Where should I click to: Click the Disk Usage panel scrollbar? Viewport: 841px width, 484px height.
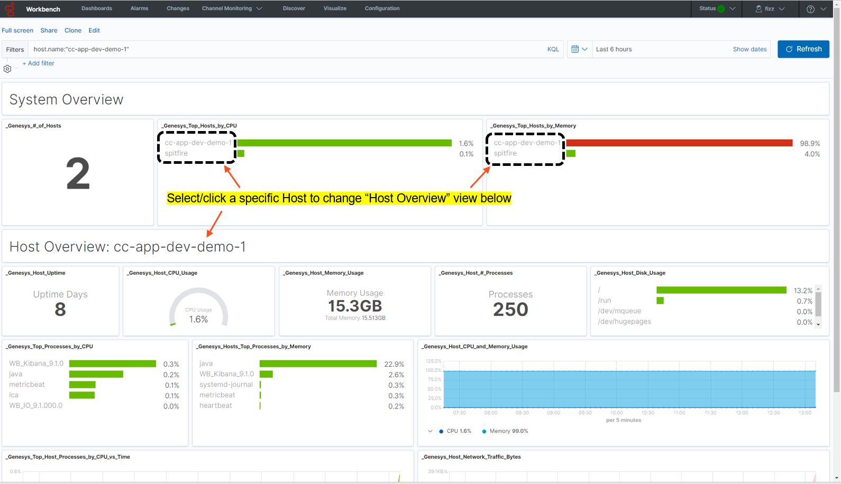click(818, 303)
